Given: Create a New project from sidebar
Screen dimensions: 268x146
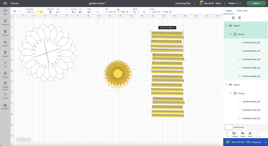Looking at the screenshot, I should point(5,12).
